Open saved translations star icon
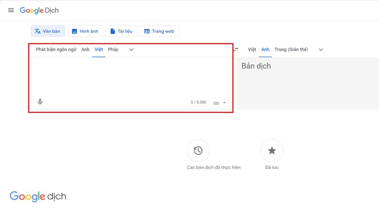 [x=272, y=151]
